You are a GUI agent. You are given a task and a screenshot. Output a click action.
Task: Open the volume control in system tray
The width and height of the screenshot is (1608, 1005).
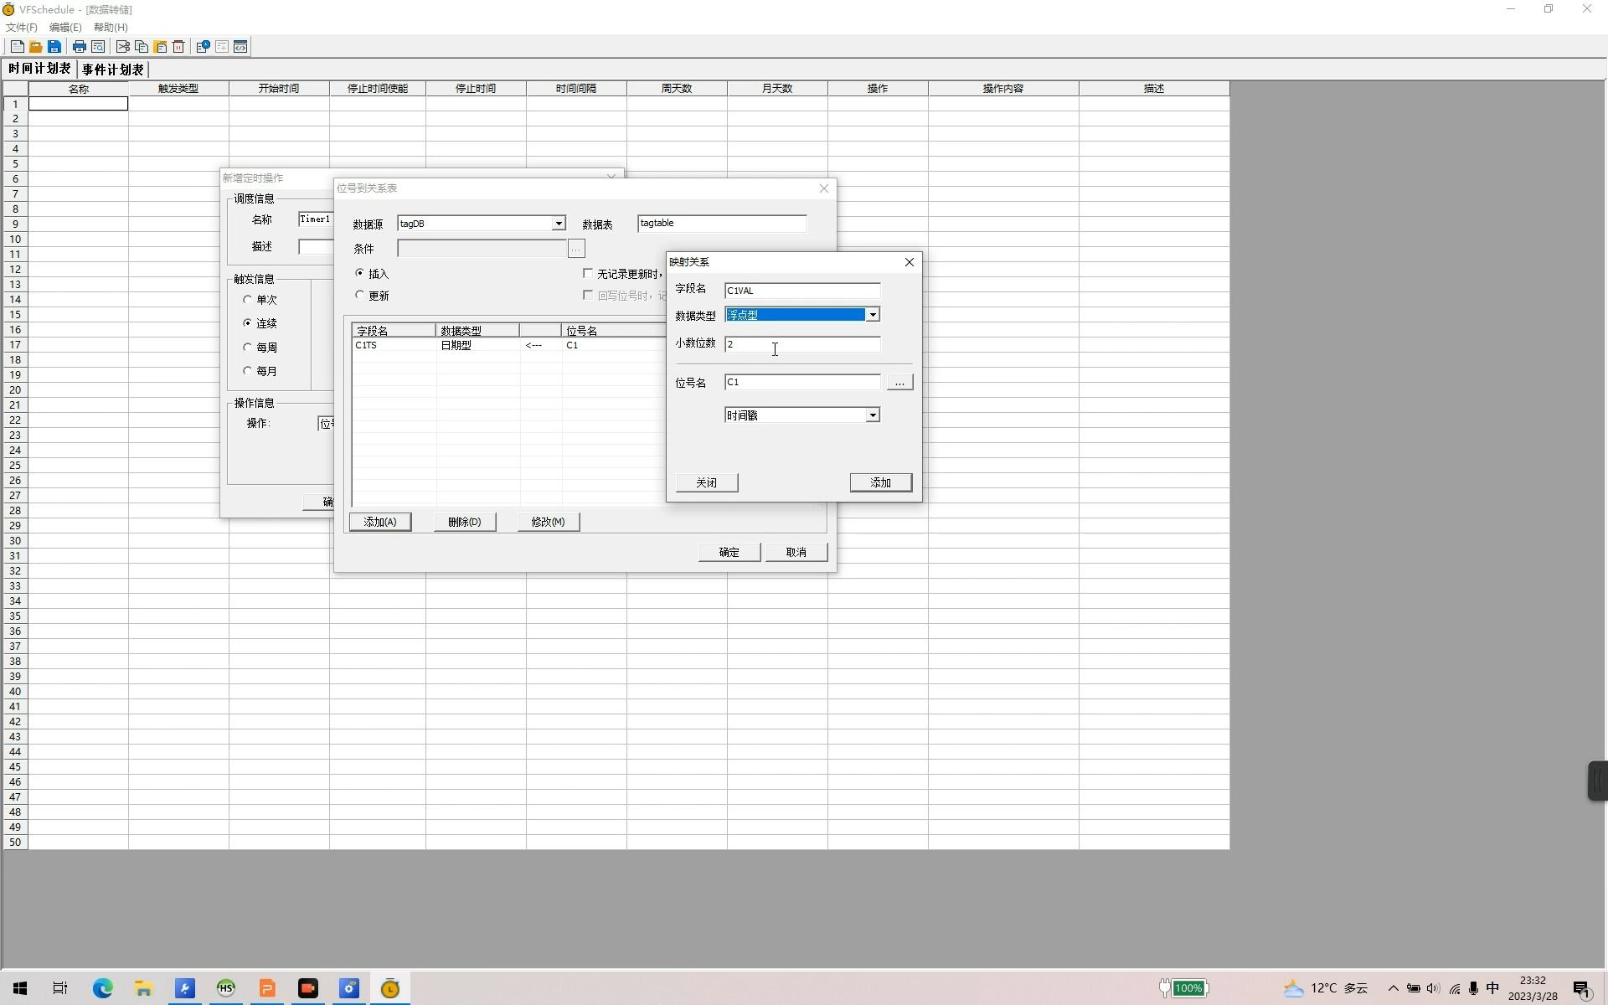pyautogui.click(x=1433, y=988)
